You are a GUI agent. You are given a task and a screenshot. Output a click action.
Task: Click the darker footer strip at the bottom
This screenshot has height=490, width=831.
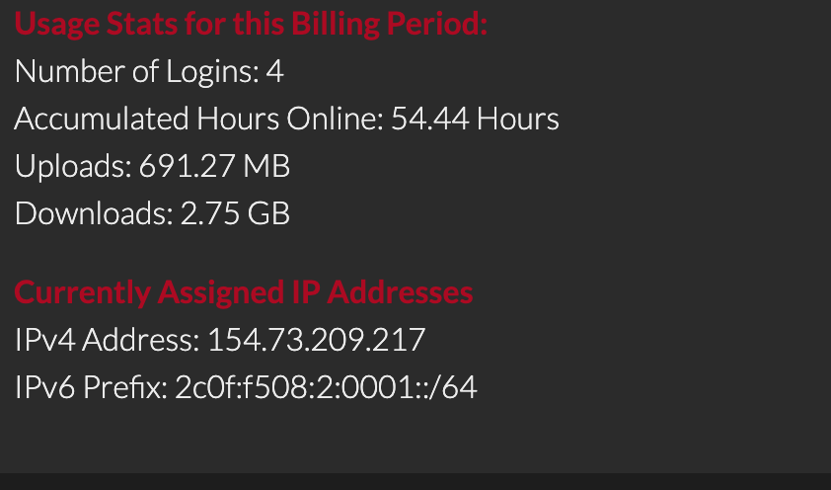click(x=415, y=481)
